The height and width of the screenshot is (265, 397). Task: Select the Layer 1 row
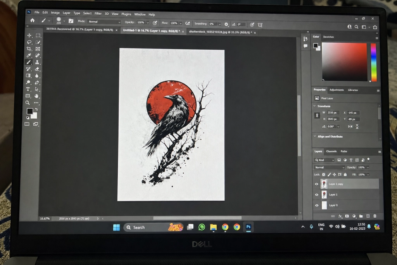tap(346, 194)
